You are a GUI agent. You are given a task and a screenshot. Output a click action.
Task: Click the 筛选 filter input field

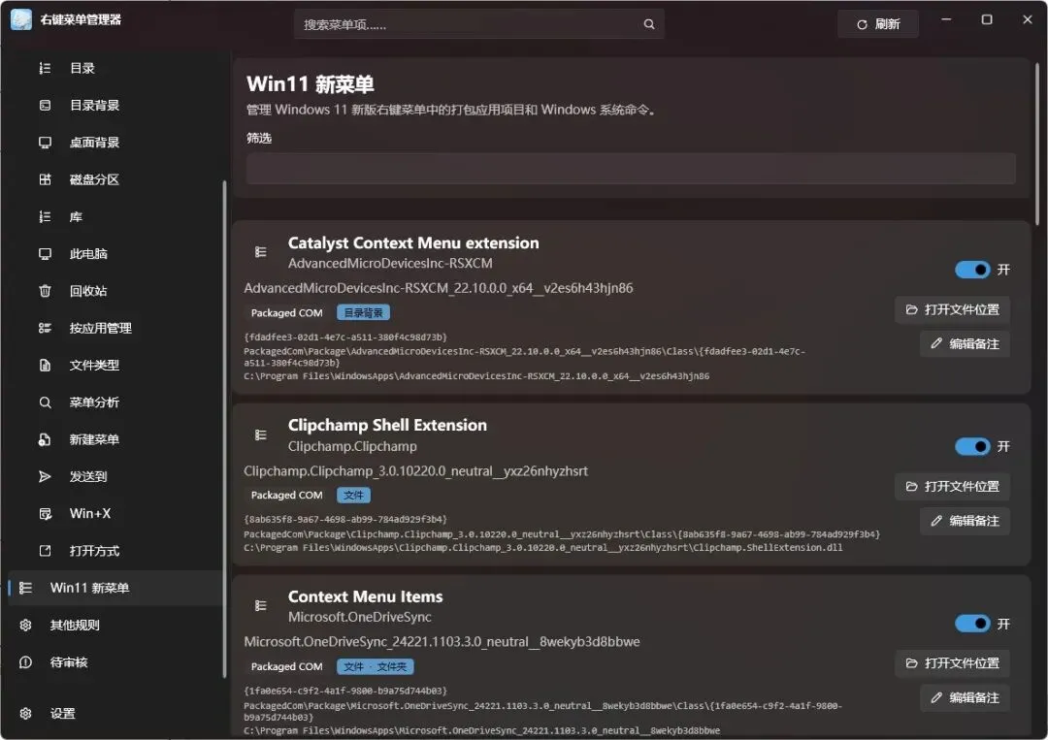(x=631, y=169)
